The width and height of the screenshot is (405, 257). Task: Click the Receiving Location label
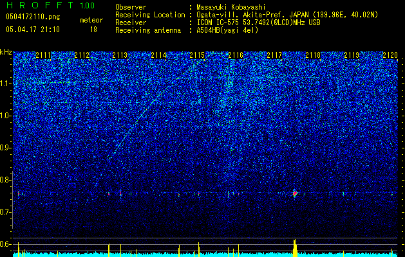point(150,15)
